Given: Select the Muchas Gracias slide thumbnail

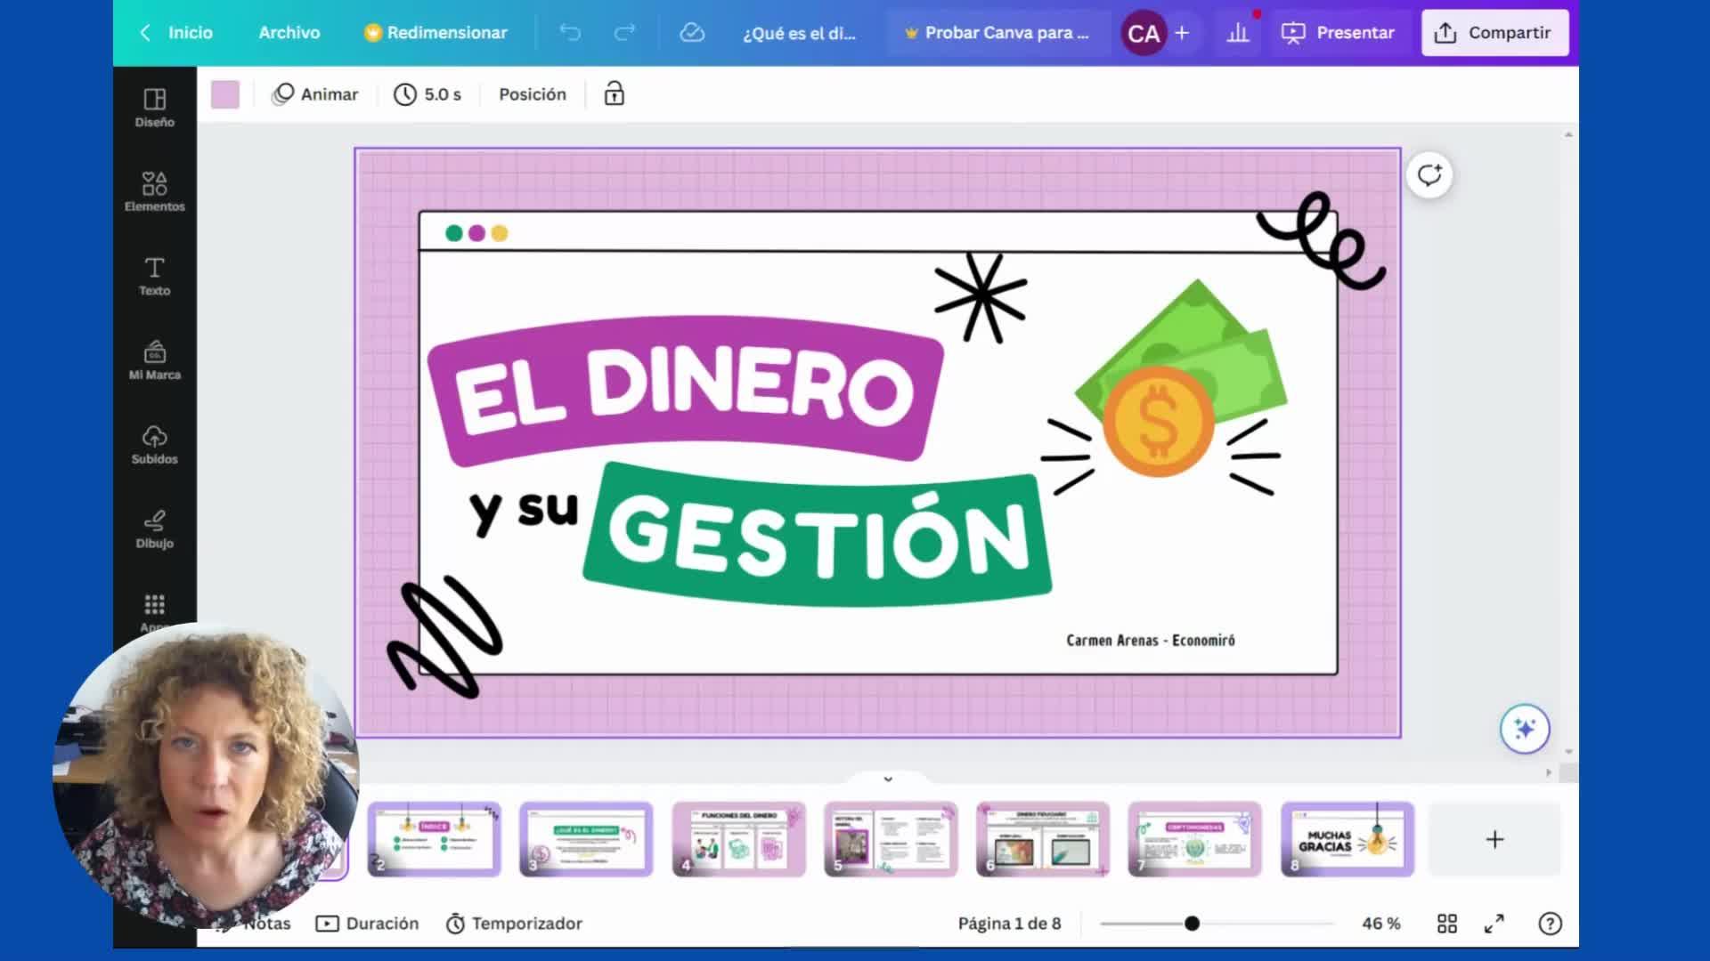Looking at the screenshot, I should tap(1347, 839).
